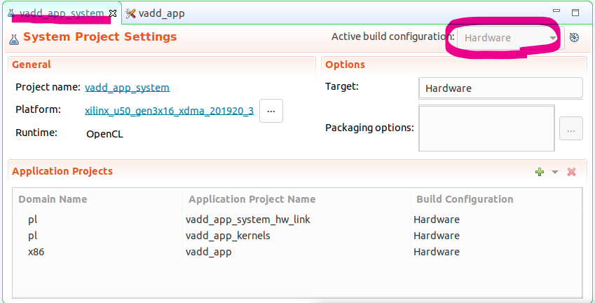Viewport: 595px width, 303px height.
Task: Click the Packaging options ellipsis button
Action: 570,129
